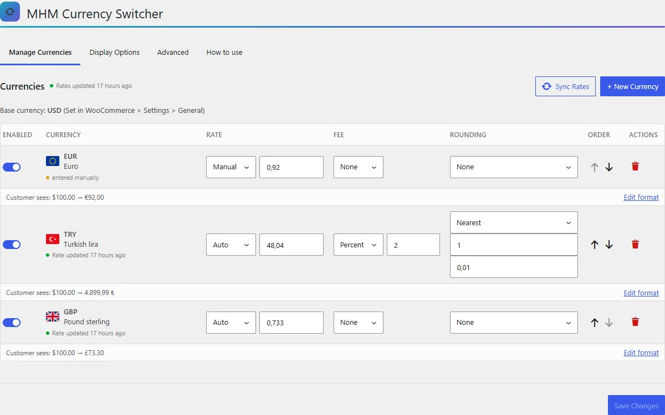Open the GBP rate mode Auto dropdown
Screen dimensions: 665x415
[231, 323]
